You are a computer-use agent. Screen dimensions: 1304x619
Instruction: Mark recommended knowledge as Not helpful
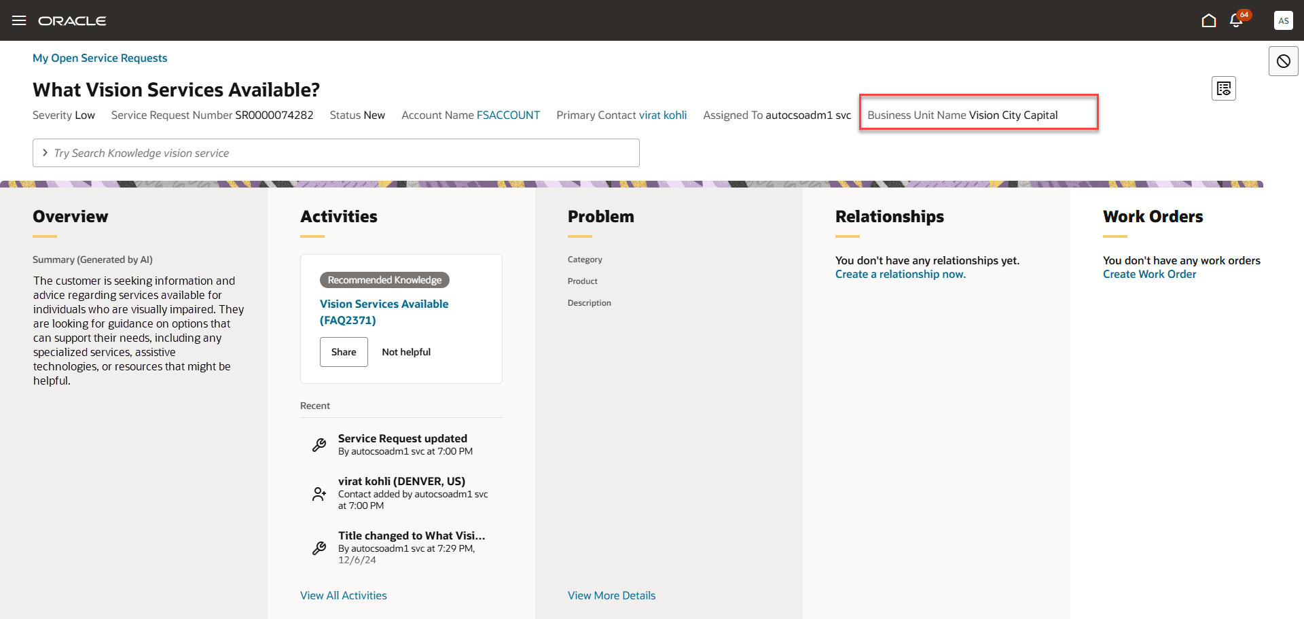(x=406, y=352)
